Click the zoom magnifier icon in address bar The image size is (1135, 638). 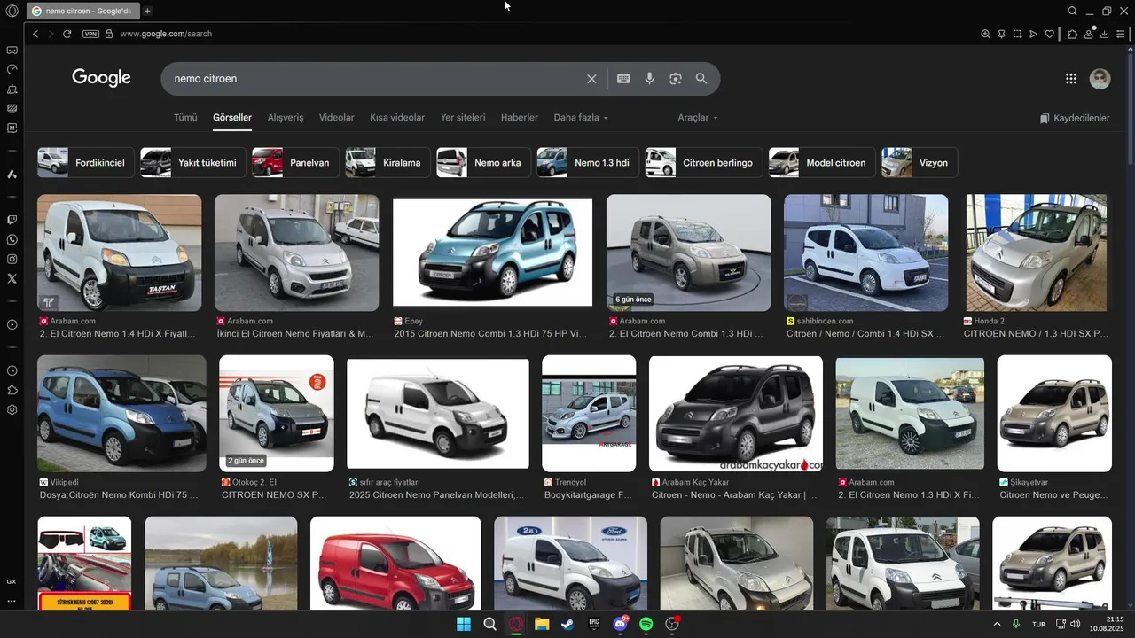(x=985, y=34)
